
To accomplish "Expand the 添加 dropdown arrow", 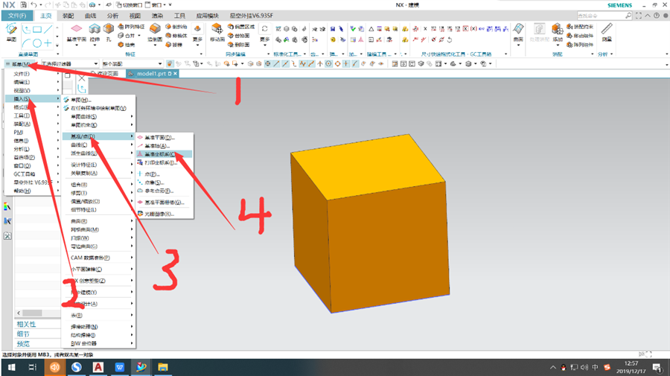I will [x=557, y=45].
